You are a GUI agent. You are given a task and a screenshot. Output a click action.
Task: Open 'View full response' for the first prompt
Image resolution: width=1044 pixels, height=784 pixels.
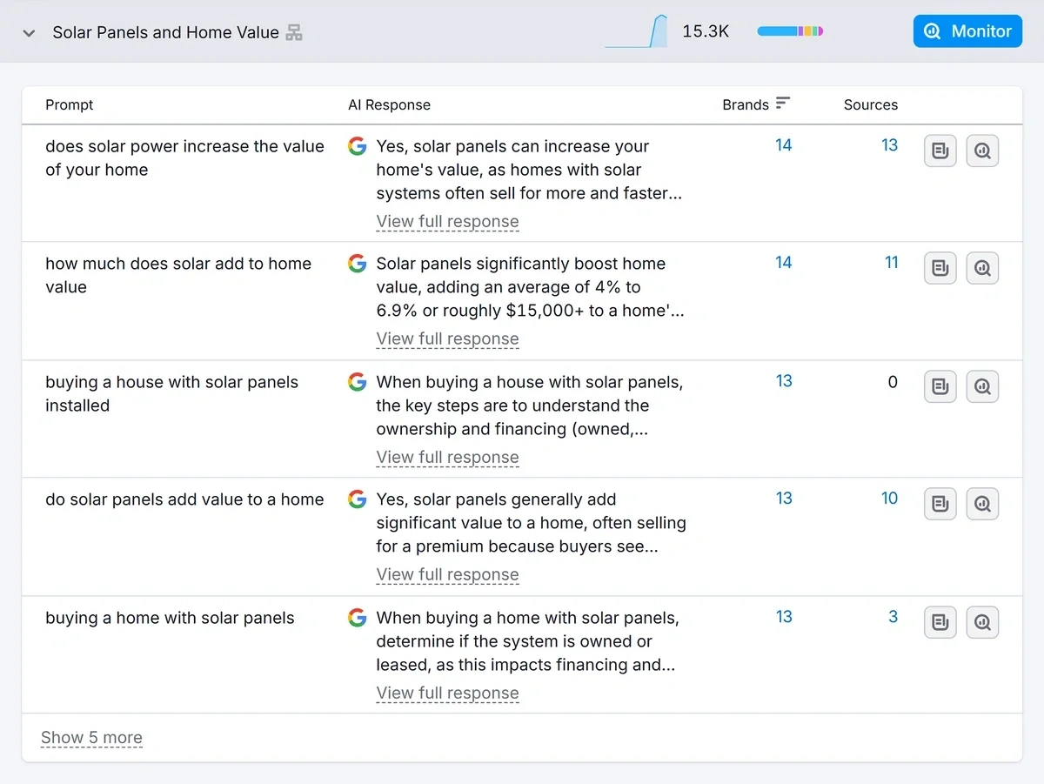447,221
